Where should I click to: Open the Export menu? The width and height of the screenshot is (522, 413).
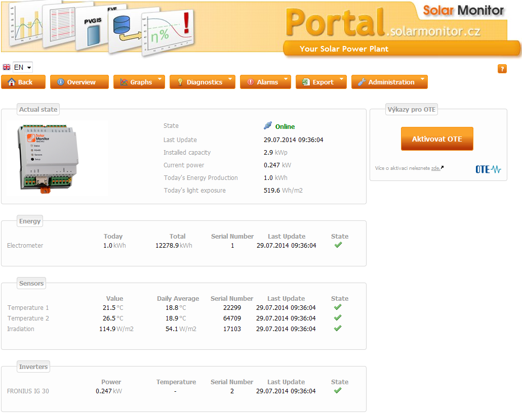[321, 82]
